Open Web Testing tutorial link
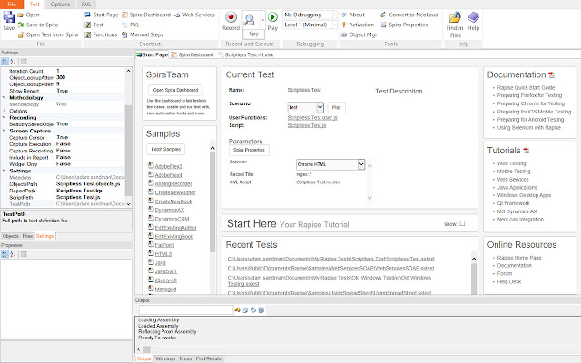The image size is (581, 363). tap(511, 163)
